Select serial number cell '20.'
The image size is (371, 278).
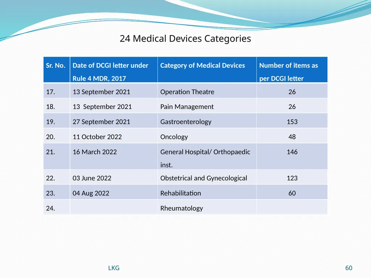click(x=57, y=136)
